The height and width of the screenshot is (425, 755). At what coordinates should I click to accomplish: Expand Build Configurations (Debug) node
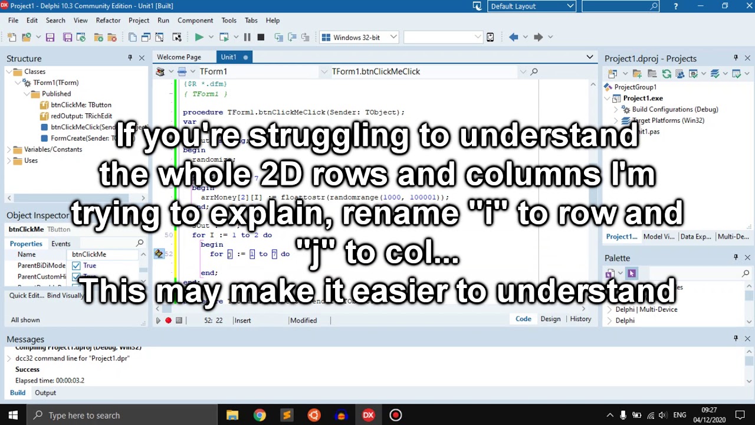pyautogui.click(x=616, y=109)
